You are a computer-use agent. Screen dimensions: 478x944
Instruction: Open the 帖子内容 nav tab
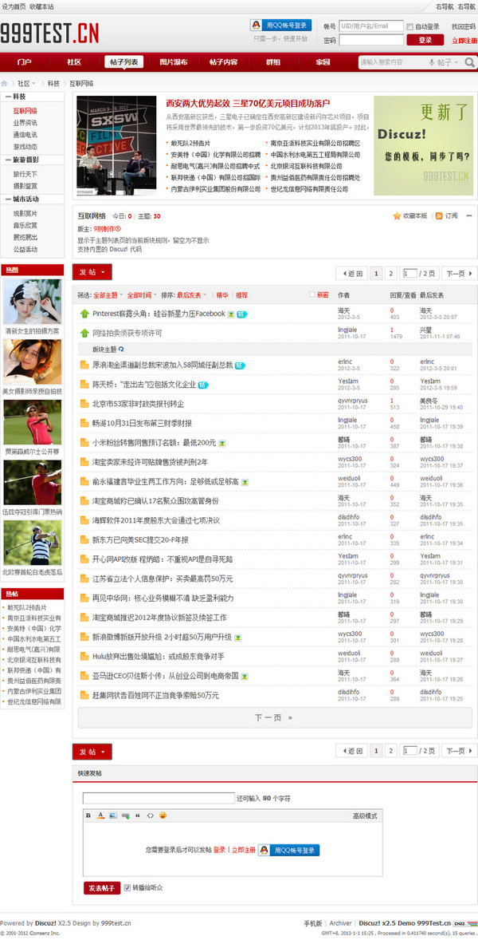coord(223,62)
